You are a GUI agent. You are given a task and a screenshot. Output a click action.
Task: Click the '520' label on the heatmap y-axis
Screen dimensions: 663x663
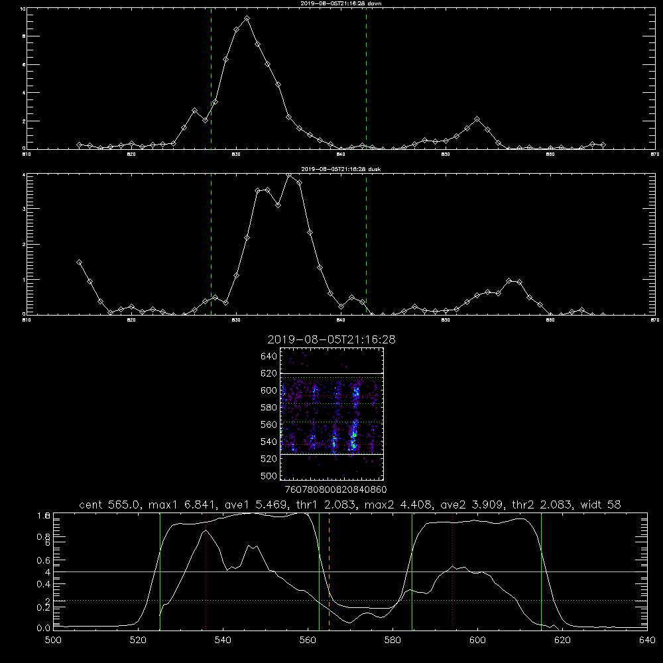click(x=269, y=459)
